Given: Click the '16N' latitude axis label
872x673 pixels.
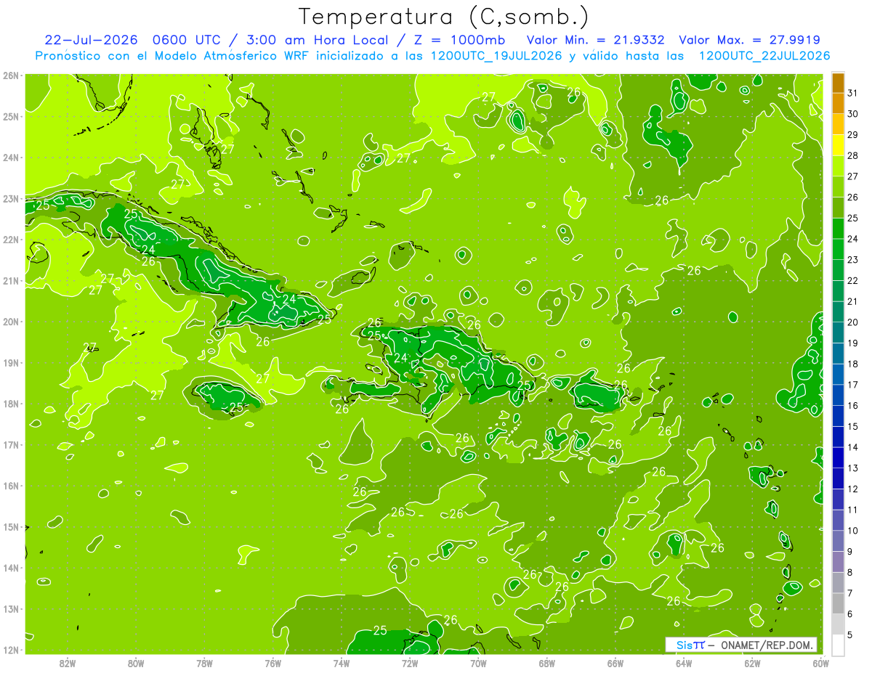Looking at the screenshot, I should click(x=11, y=486).
